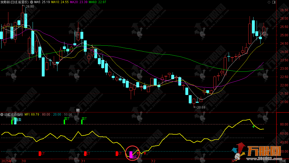This screenshot has width=289, height=163.
Task: Click the cyan 强卖 signal bar
Action: [x=15, y=121]
